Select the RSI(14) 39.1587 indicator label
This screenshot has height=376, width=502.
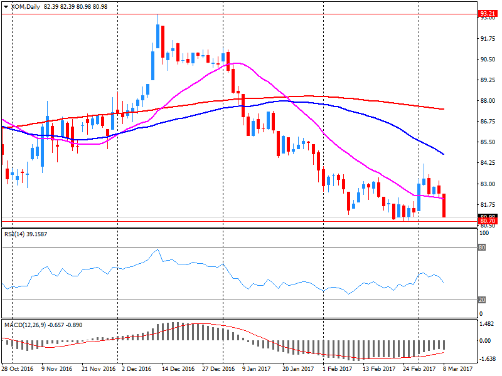click(x=26, y=234)
